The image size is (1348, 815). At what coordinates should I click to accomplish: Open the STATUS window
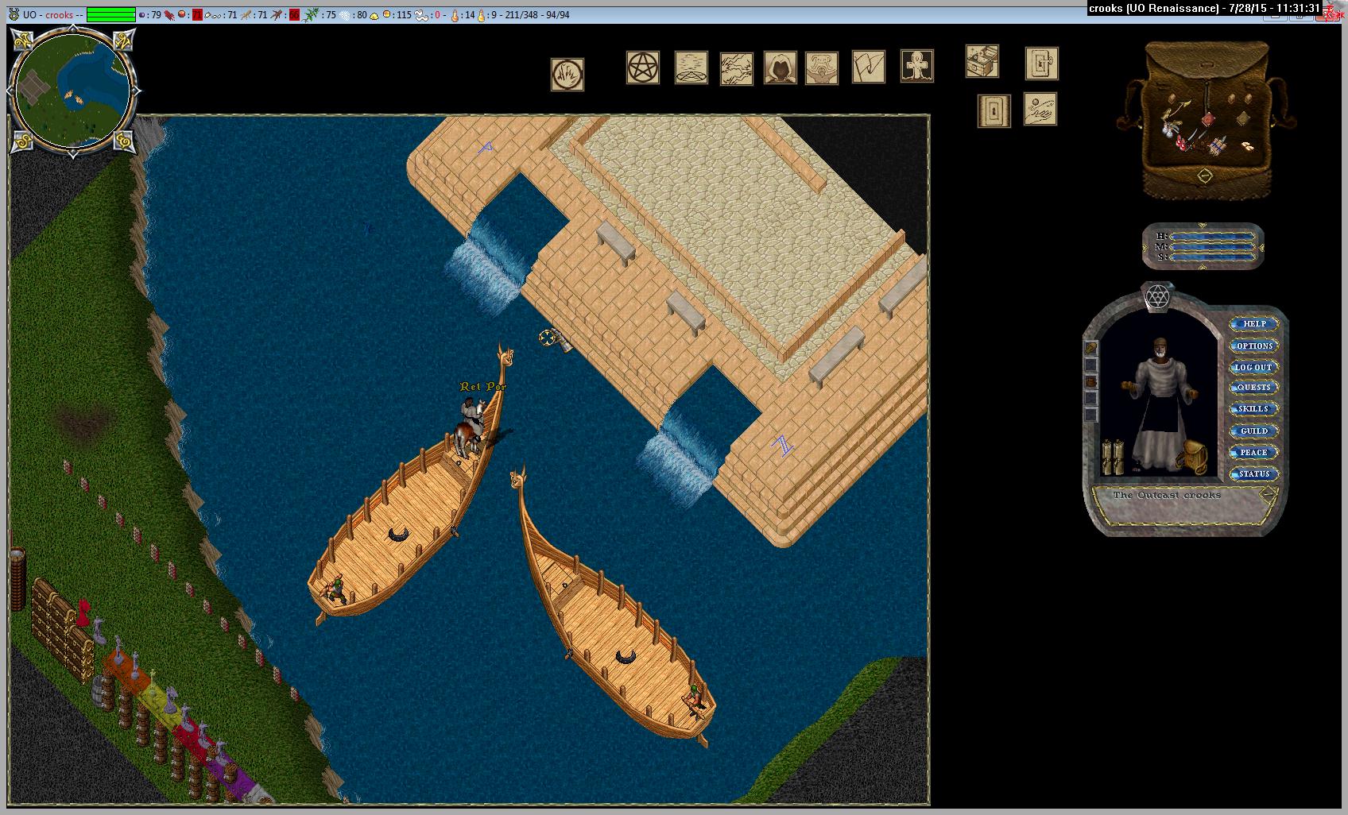1254,473
